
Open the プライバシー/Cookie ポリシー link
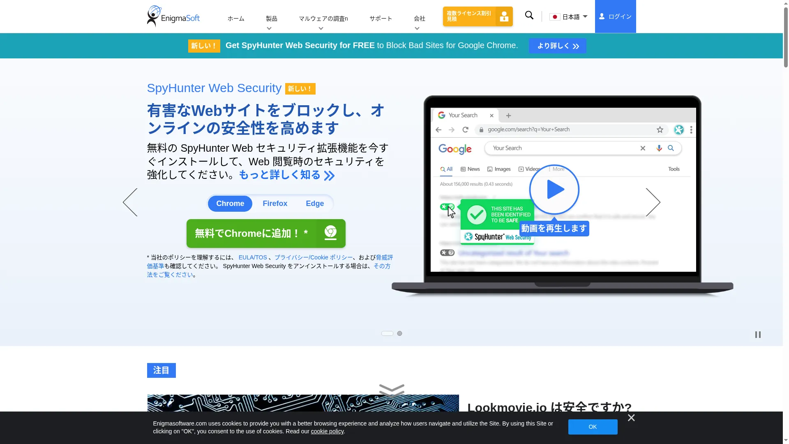coord(314,257)
